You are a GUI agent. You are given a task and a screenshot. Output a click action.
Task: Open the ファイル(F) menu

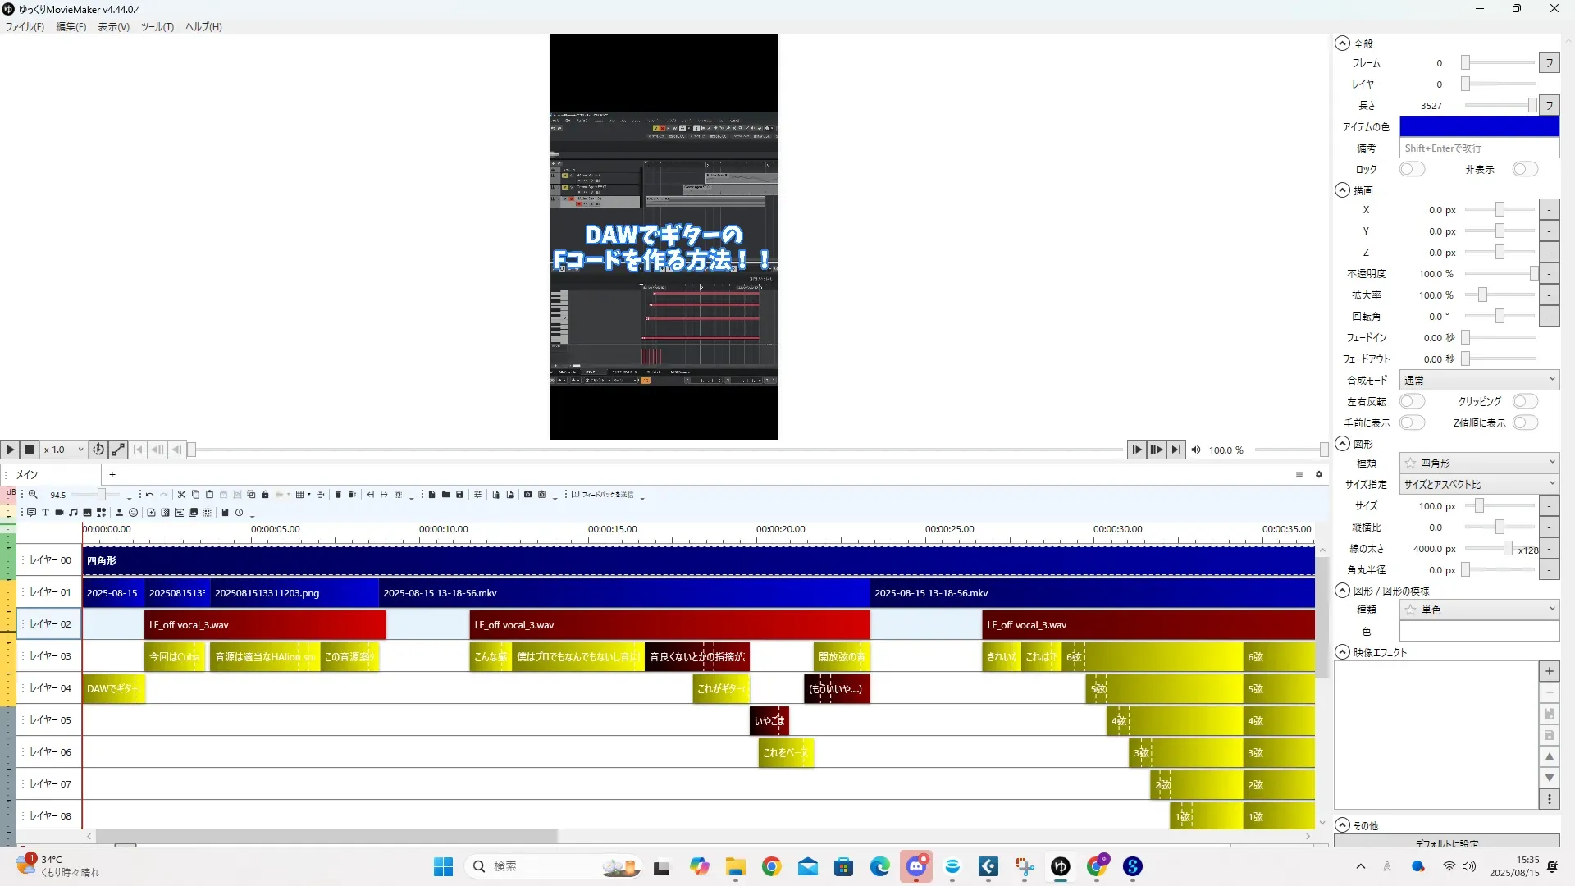click(x=25, y=27)
